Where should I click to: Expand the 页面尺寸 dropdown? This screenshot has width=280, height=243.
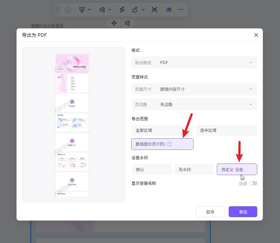tap(194, 89)
